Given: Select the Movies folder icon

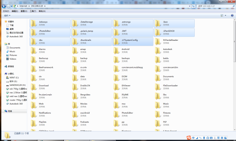Looking at the screenshot, I should pyautogui.click(x=75, y=105).
